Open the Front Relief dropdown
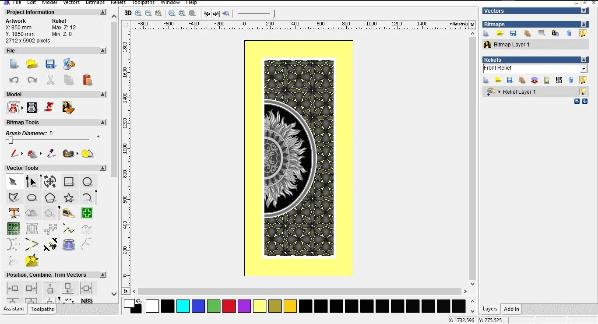This screenshot has width=598, height=324. point(583,69)
